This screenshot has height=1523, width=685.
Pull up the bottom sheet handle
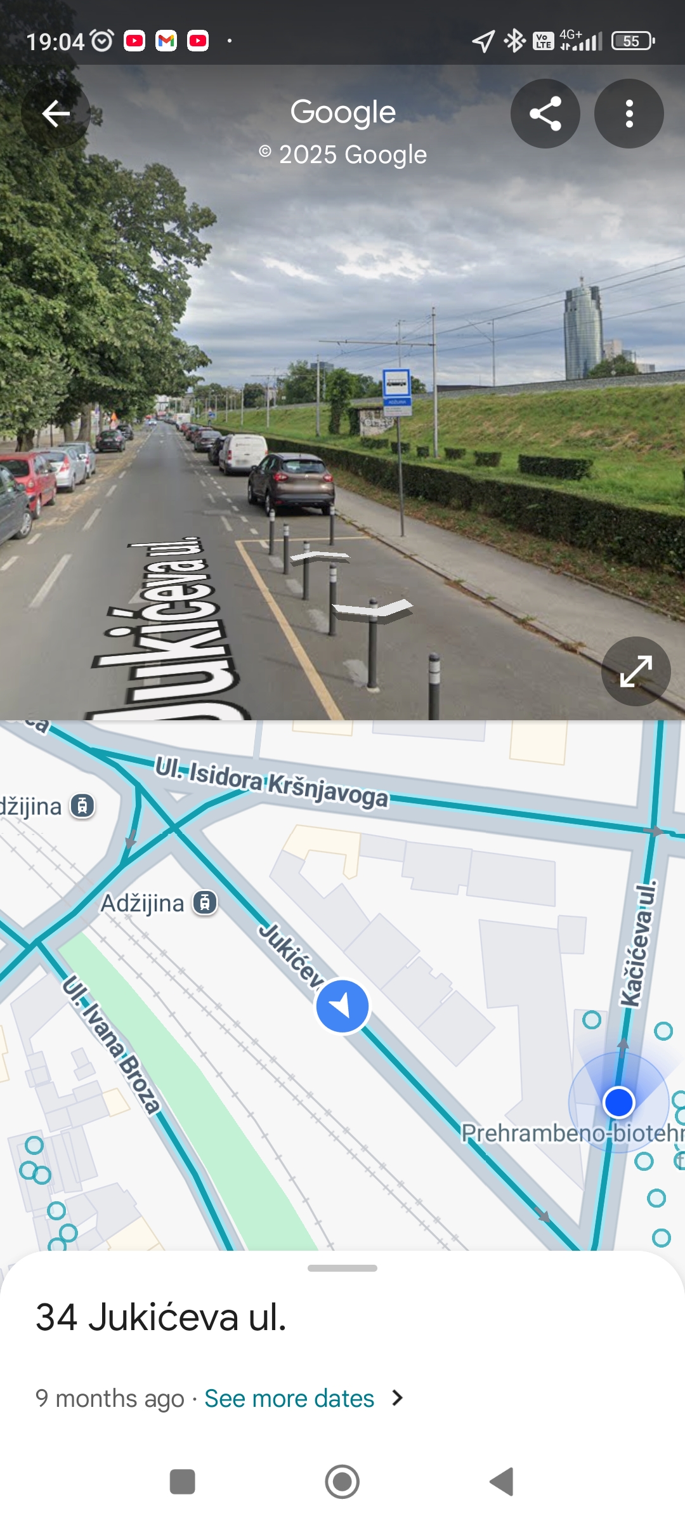click(x=342, y=1269)
